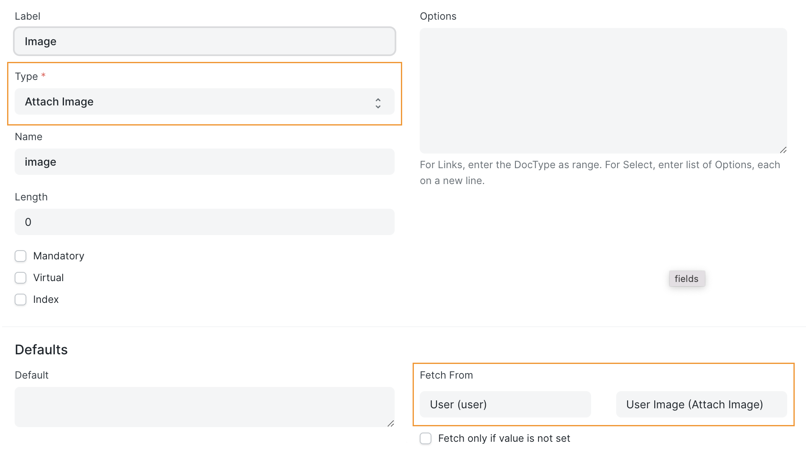Screen dimensions: 806x461
Task: Click the Options help text about Links
Action: tap(600, 173)
